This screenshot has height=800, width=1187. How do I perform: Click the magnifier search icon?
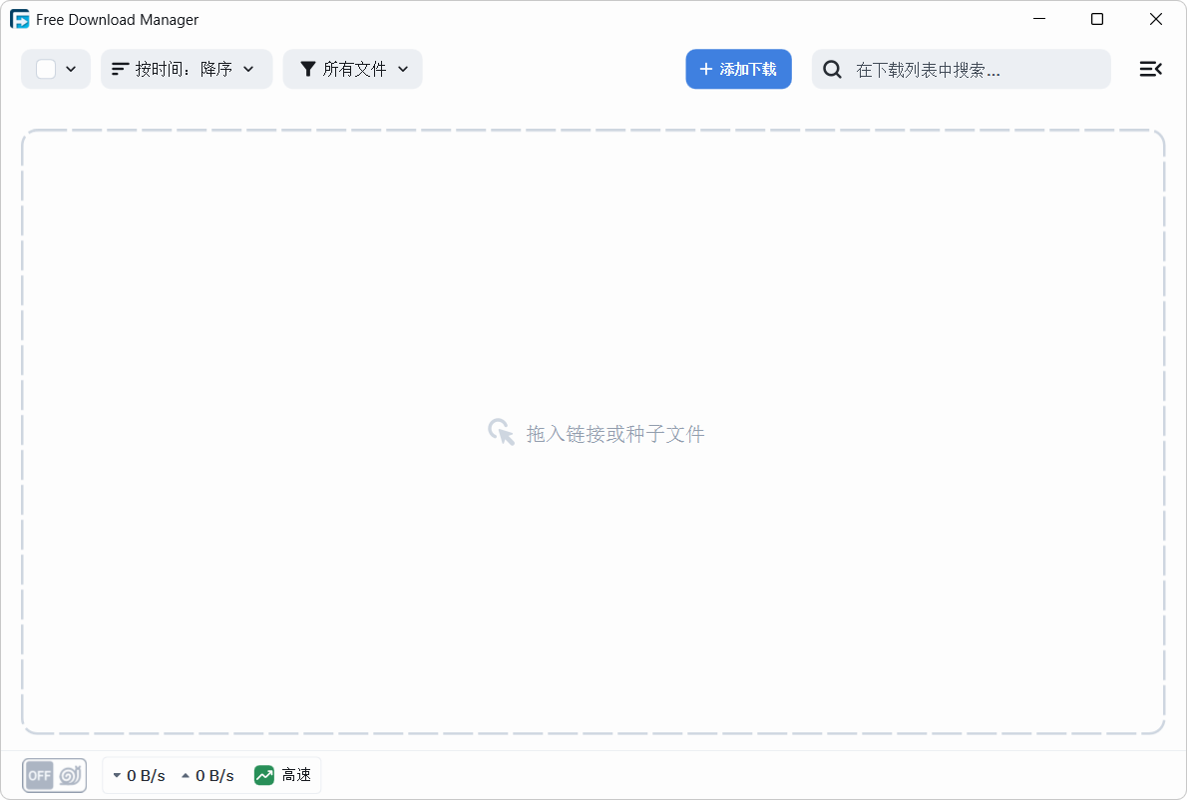[832, 69]
